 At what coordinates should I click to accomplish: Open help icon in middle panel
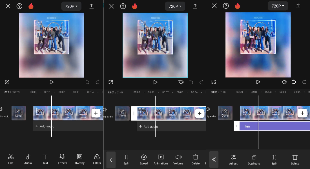coord(123,6)
